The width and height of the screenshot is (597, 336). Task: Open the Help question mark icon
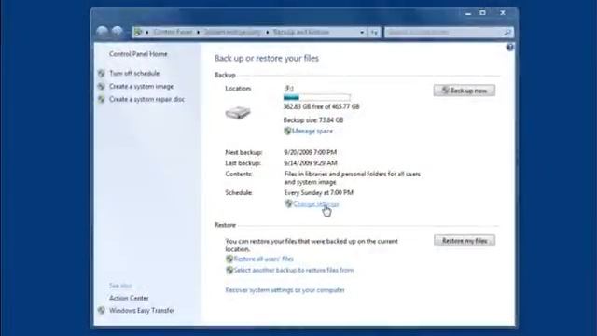[x=510, y=48]
